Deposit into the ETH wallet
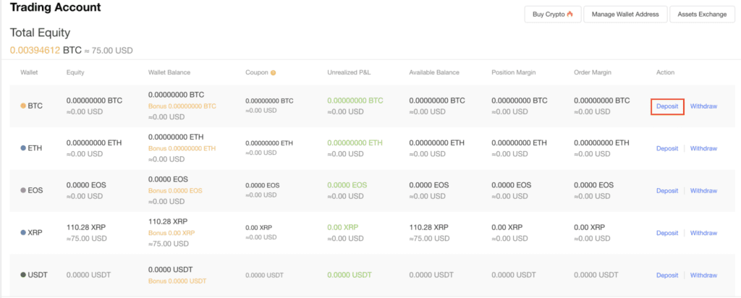 click(x=667, y=148)
